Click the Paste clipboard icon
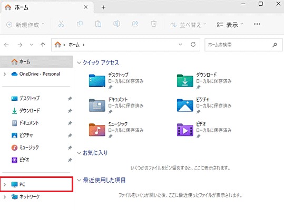This screenshot has height=210, width=284. (x=98, y=24)
